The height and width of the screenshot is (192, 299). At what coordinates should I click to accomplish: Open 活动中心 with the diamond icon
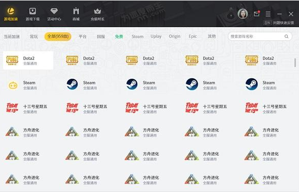pyautogui.click(x=54, y=14)
